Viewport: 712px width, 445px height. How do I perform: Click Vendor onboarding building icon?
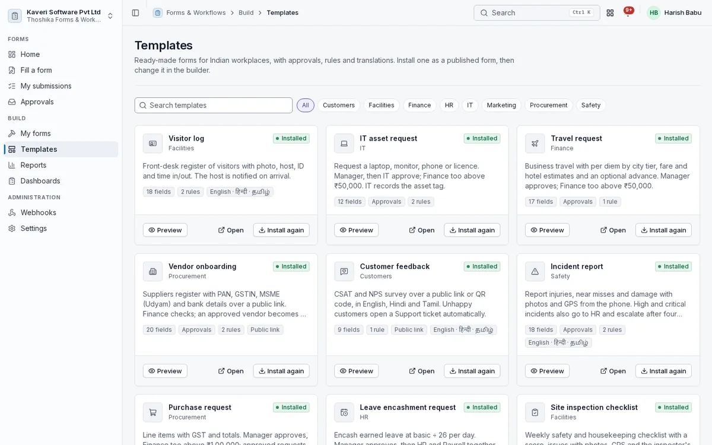(x=152, y=271)
